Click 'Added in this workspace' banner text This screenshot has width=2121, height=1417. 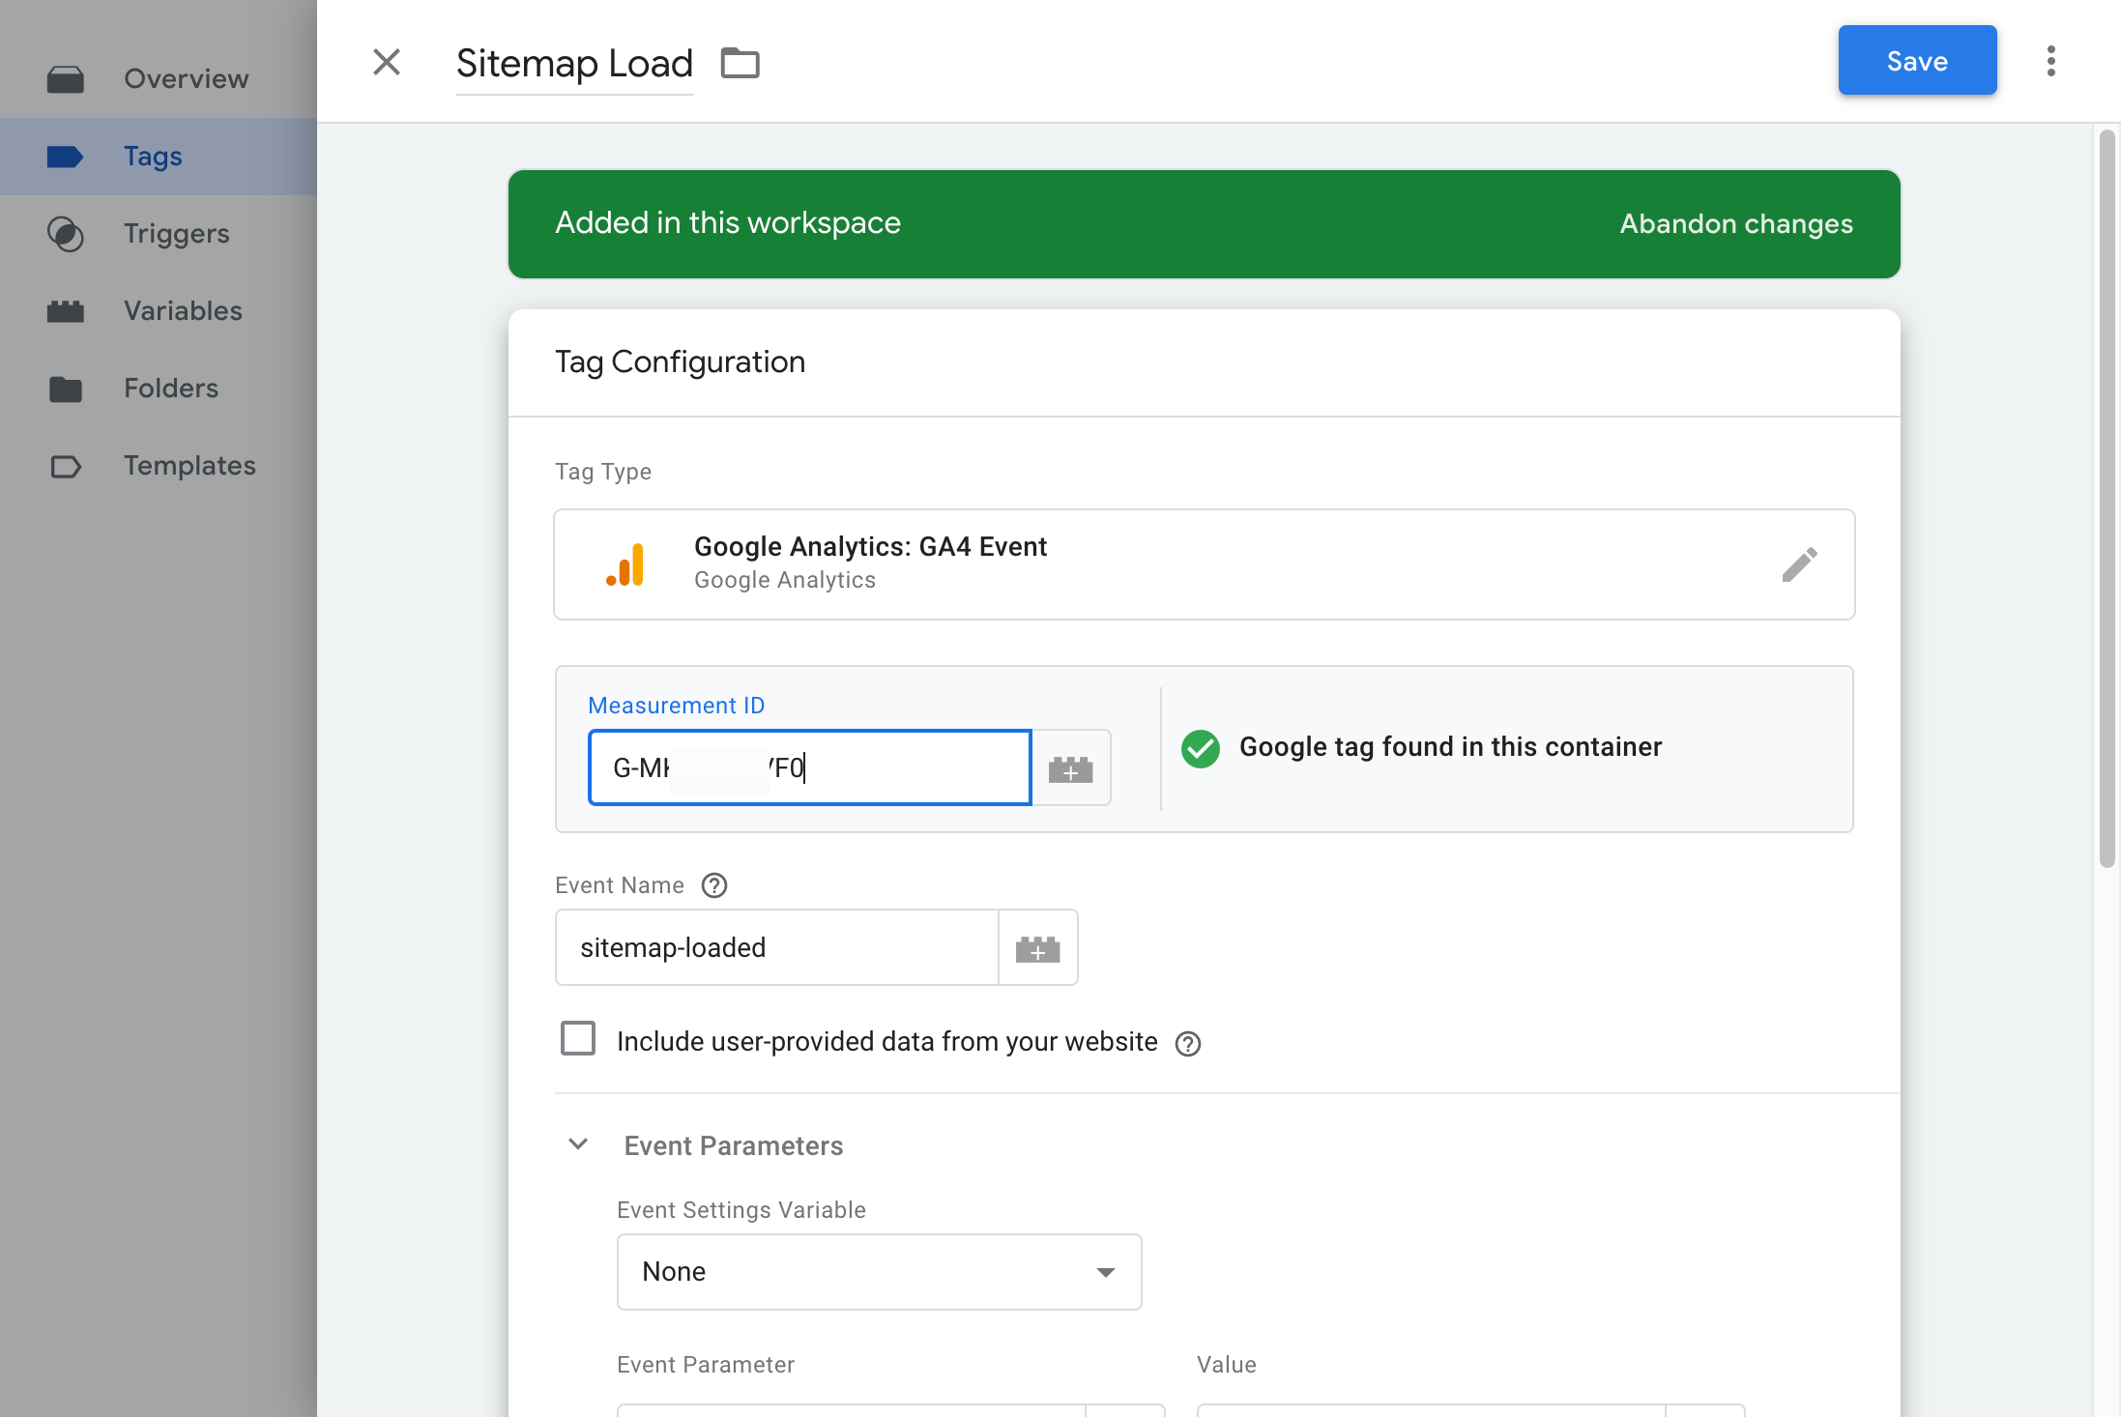click(728, 223)
